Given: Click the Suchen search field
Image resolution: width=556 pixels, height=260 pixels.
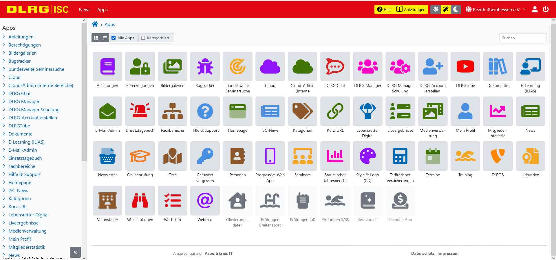Looking at the screenshot, I should [522, 38].
